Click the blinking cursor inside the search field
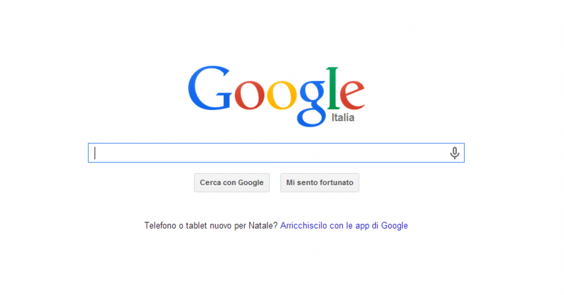This screenshot has width=564, height=295. coord(95,153)
